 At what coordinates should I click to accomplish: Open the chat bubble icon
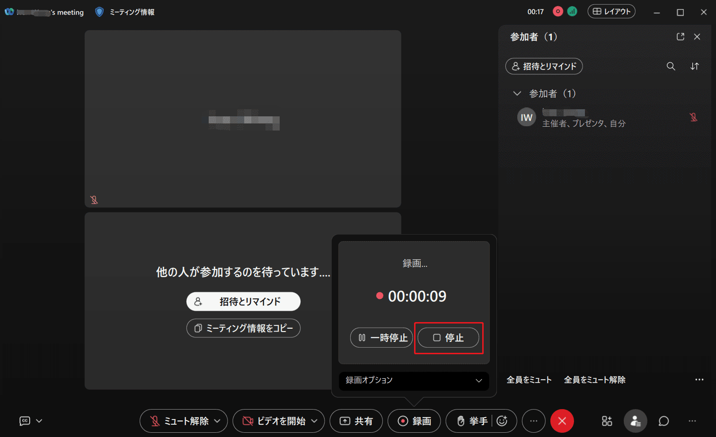coord(664,421)
